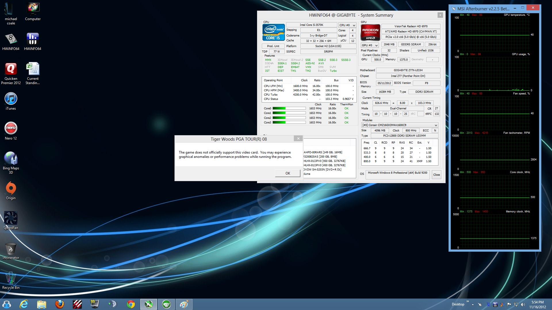
Task: Select the blue HWiNFO64 desktop shortcut
Action: tap(32, 41)
